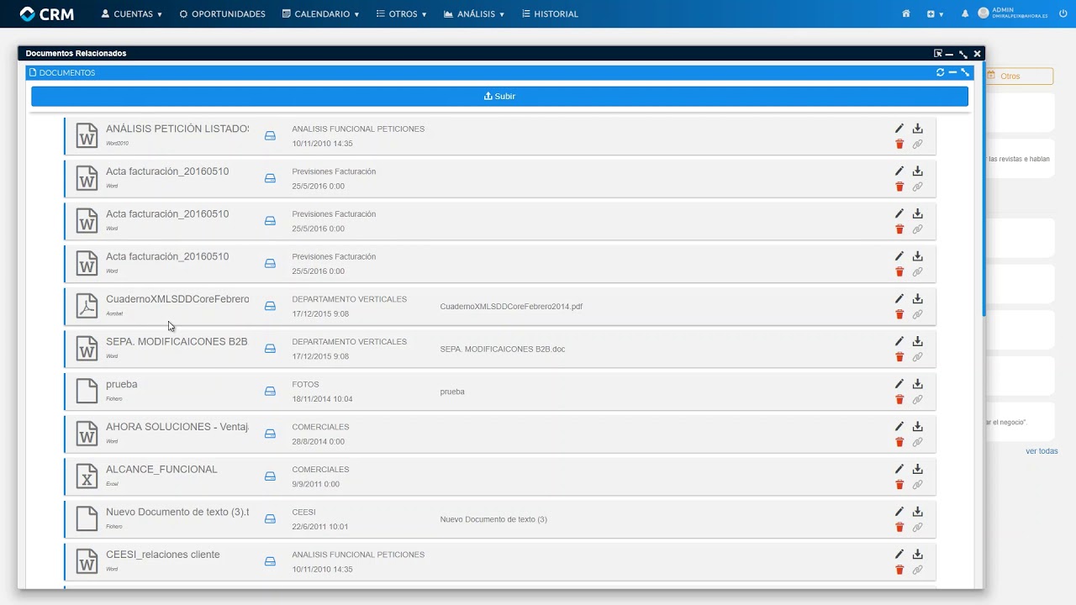The image size is (1076, 605).
Task: Edit the prueba file entry
Action: (899, 384)
